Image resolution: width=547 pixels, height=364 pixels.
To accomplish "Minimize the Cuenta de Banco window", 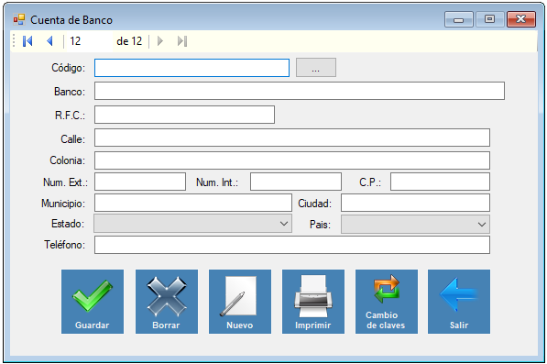I will tap(458, 19).
